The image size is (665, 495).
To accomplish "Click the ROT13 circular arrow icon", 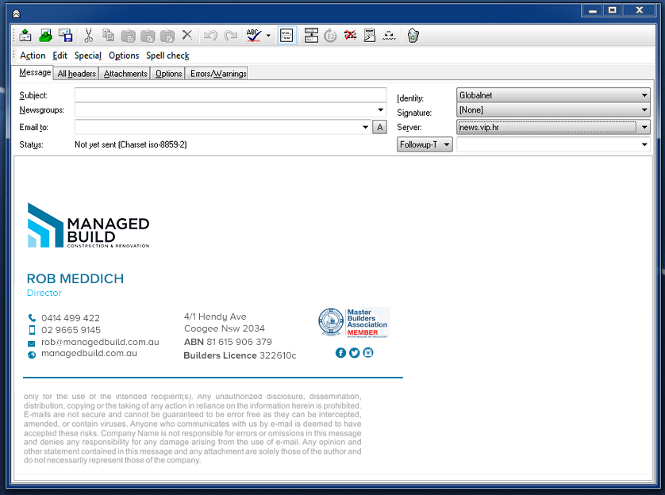I will pyautogui.click(x=330, y=36).
